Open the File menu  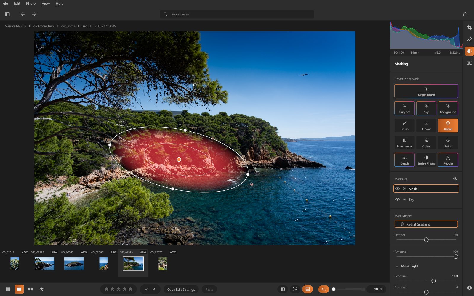coord(5,4)
